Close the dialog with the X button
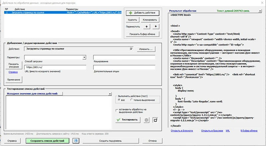266x146 pixels. (x=262, y=3)
